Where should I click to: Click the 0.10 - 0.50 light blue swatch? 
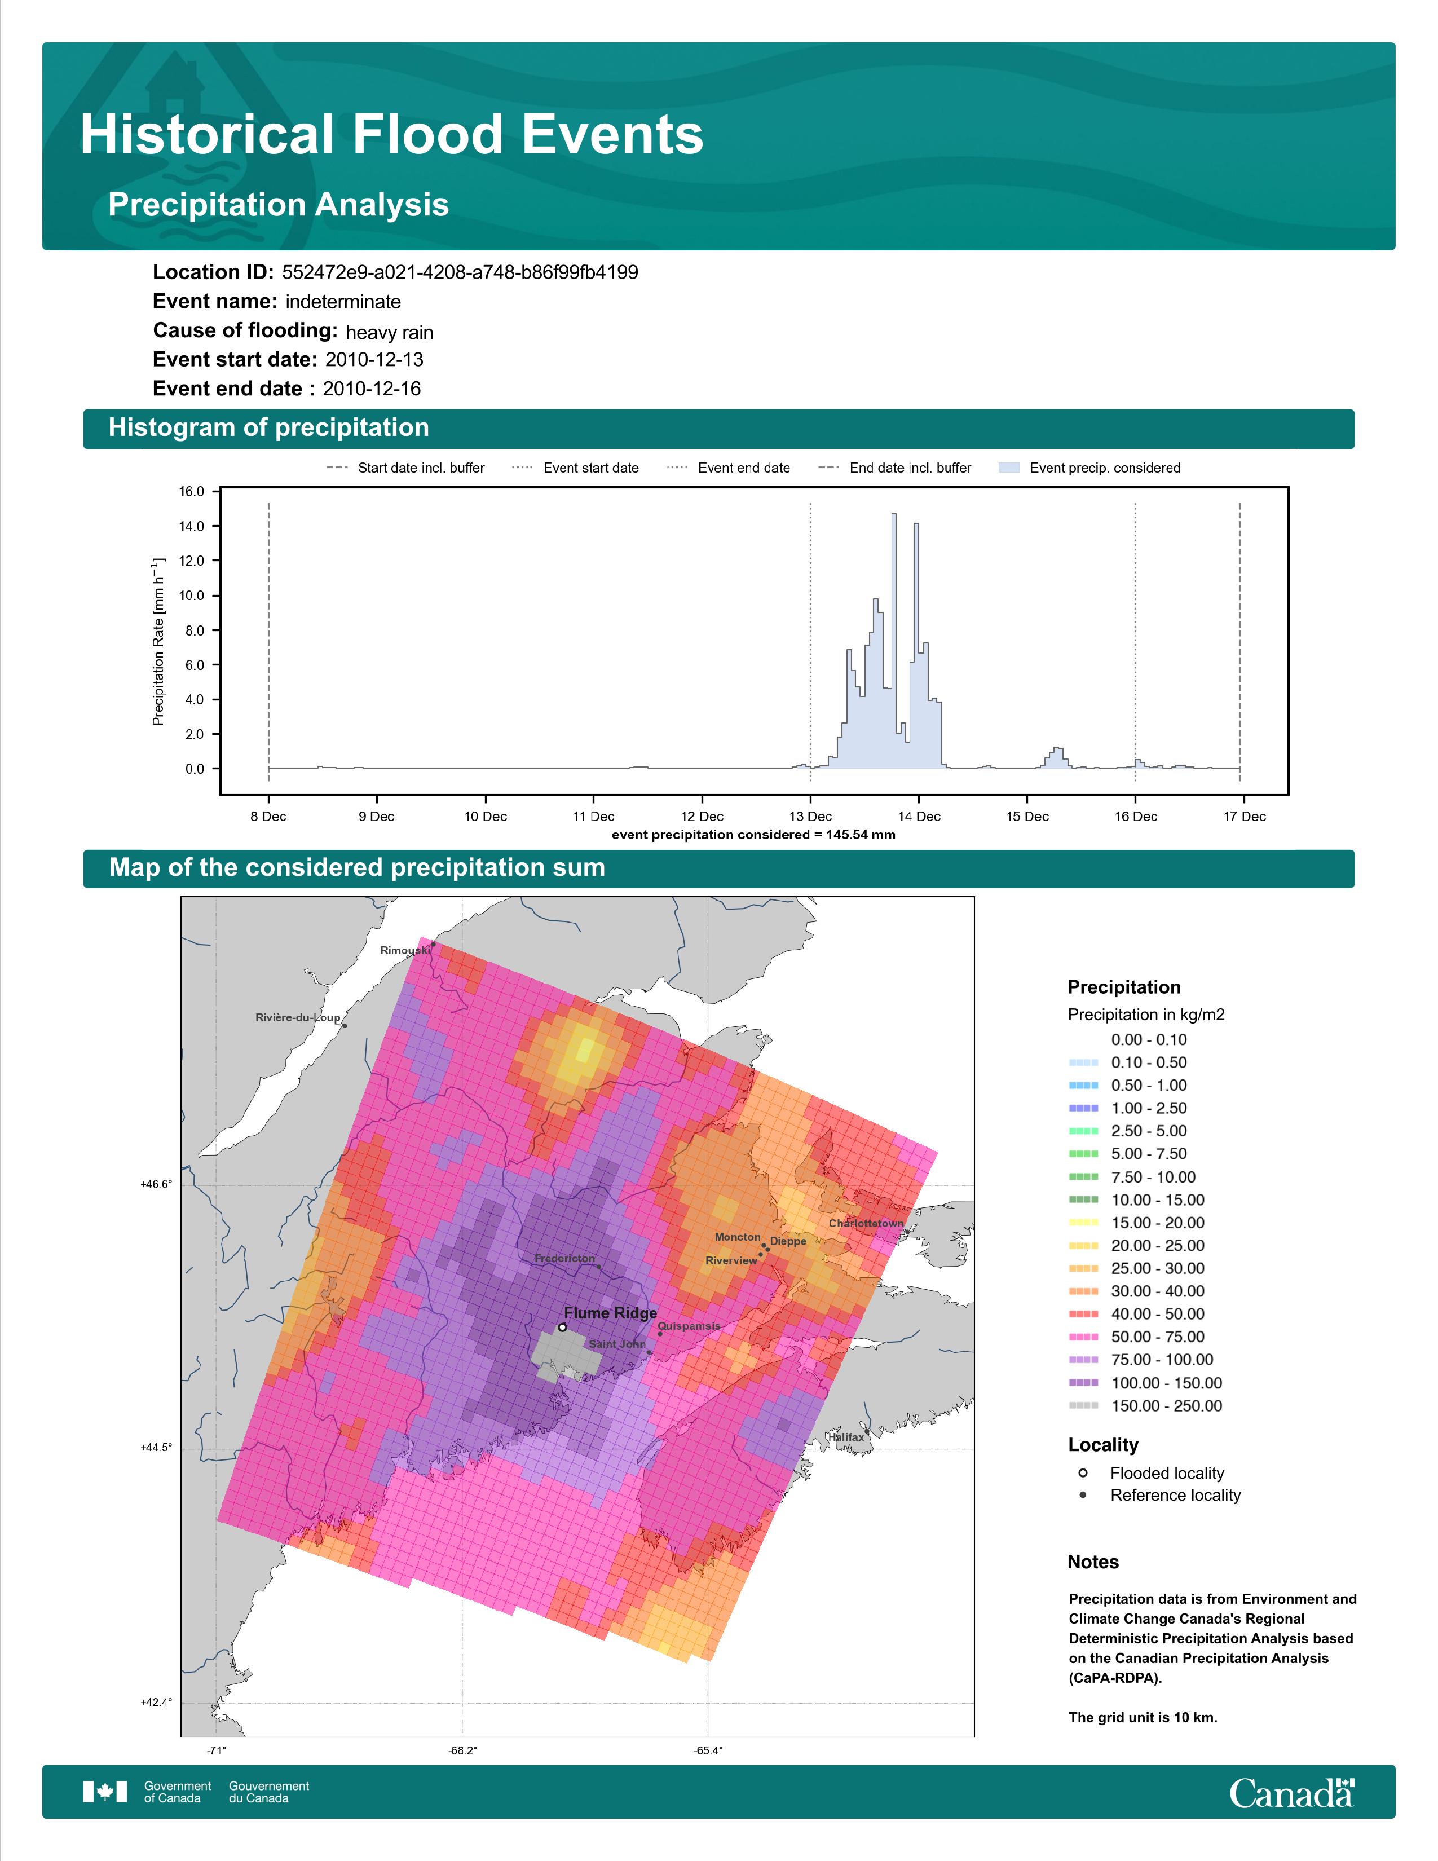coord(1083,1062)
